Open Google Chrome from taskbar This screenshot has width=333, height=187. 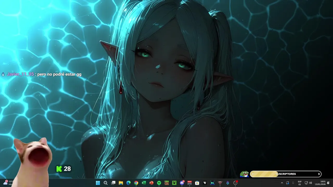point(136,183)
